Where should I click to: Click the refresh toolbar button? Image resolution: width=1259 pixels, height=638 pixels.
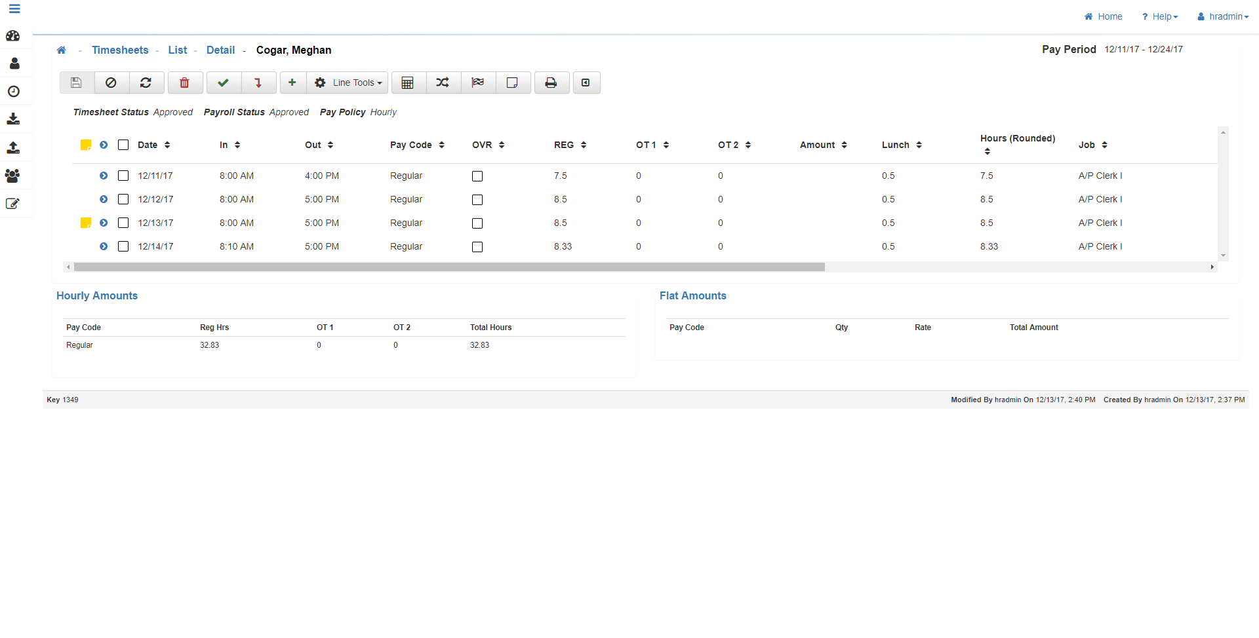pos(146,83)
